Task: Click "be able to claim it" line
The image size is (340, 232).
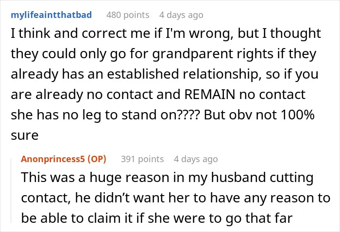Action: (x=77, y=218)
